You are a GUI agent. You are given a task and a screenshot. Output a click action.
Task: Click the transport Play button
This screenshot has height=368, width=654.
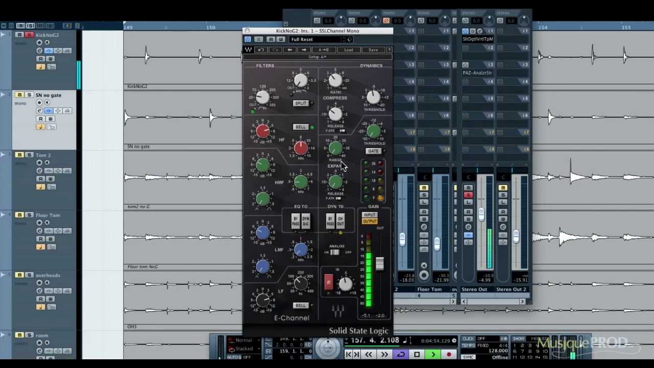click(433, 354)
